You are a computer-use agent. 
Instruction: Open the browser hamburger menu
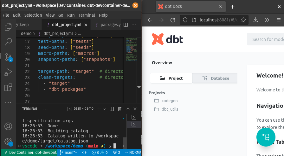coord(279,20)
